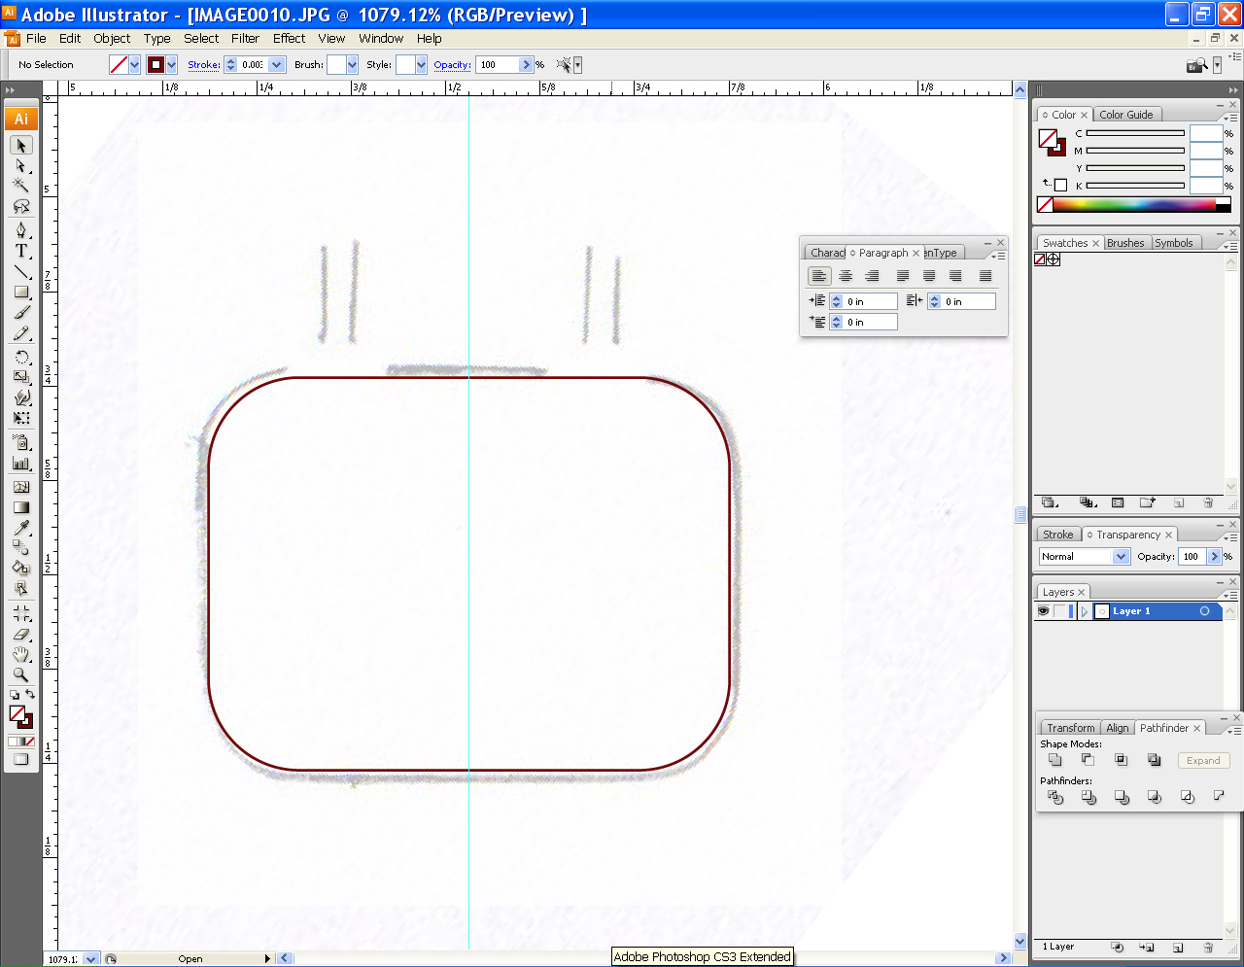Click Add to shape area in Pathfinder
The image size is (1244, 967).
pos(1055,760)
